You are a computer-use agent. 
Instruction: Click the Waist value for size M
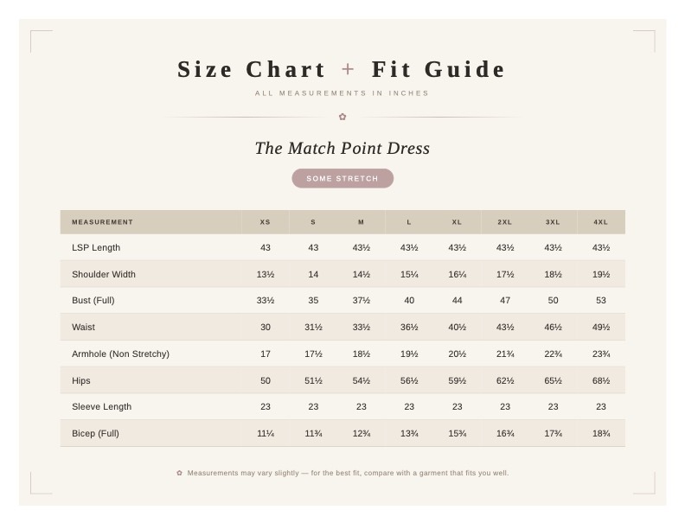pos(362,327)
